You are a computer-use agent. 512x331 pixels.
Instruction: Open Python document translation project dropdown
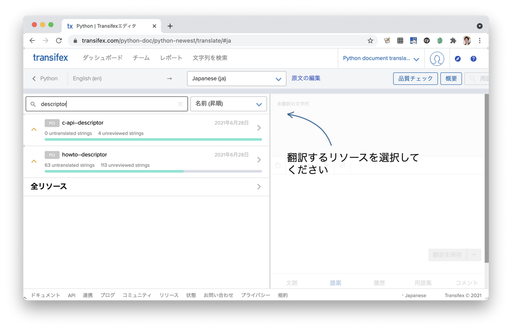pos(381,58)
